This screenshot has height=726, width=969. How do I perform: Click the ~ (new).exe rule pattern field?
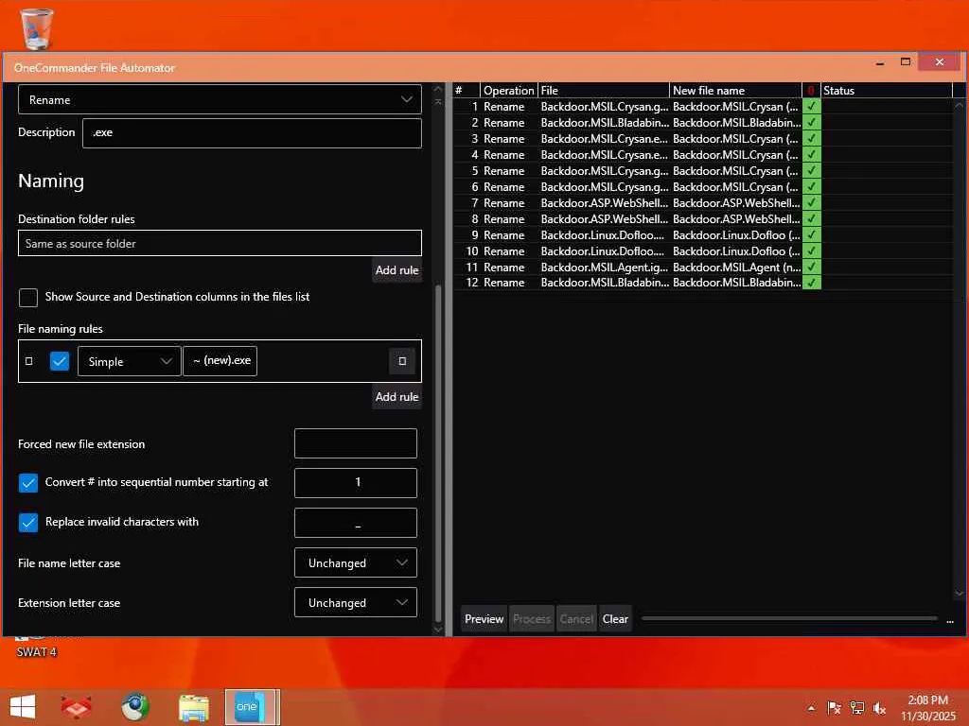click(x=220, y=360)
